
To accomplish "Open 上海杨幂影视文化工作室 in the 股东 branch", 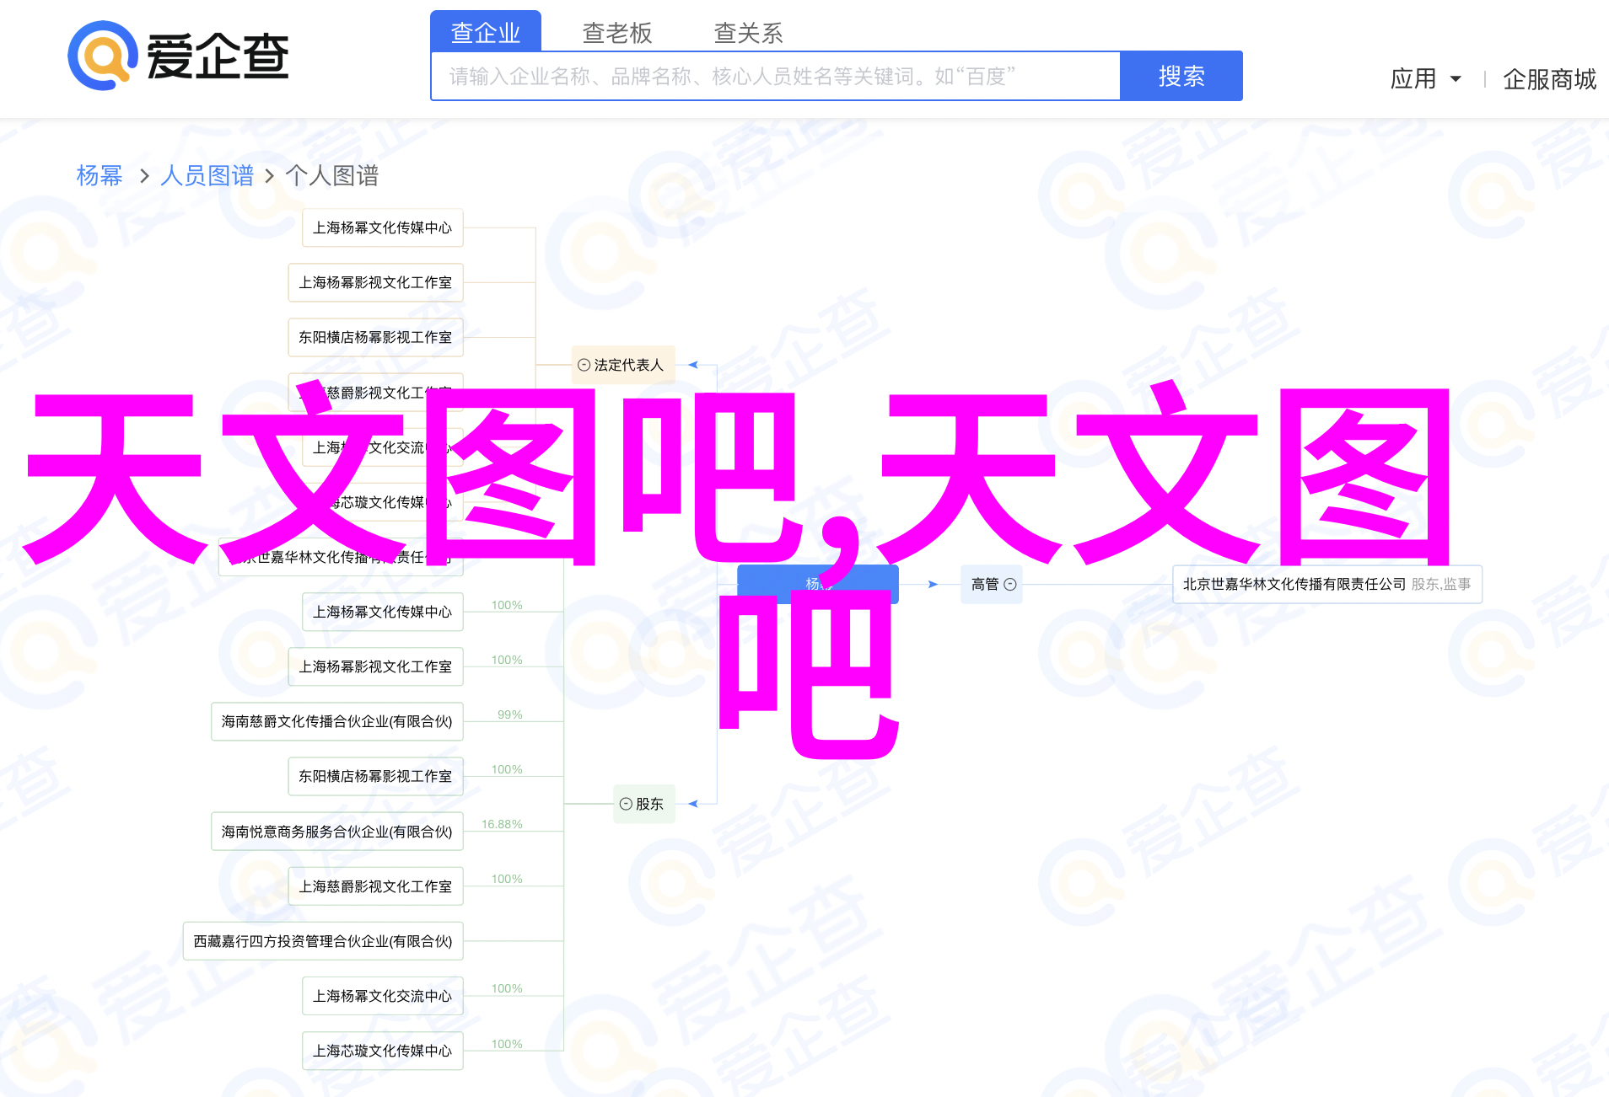I will tap(375, 666).
